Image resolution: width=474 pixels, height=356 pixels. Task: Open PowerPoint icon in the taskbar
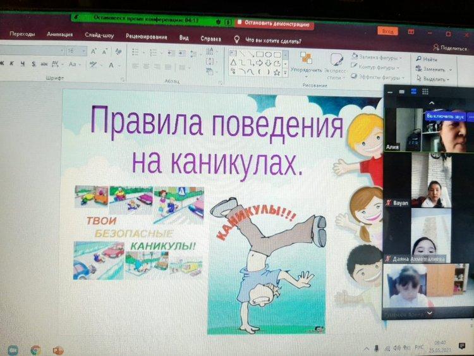58,350
